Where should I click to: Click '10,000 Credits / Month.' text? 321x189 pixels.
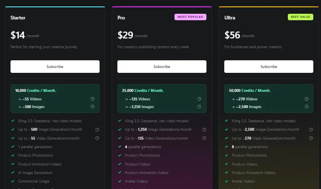click(36, 91)
